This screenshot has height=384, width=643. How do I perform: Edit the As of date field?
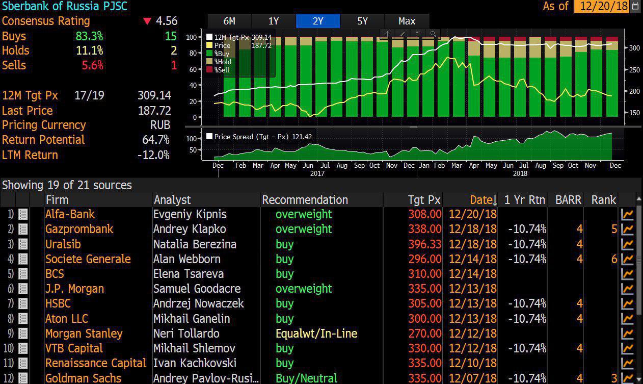tap(602, 7)
